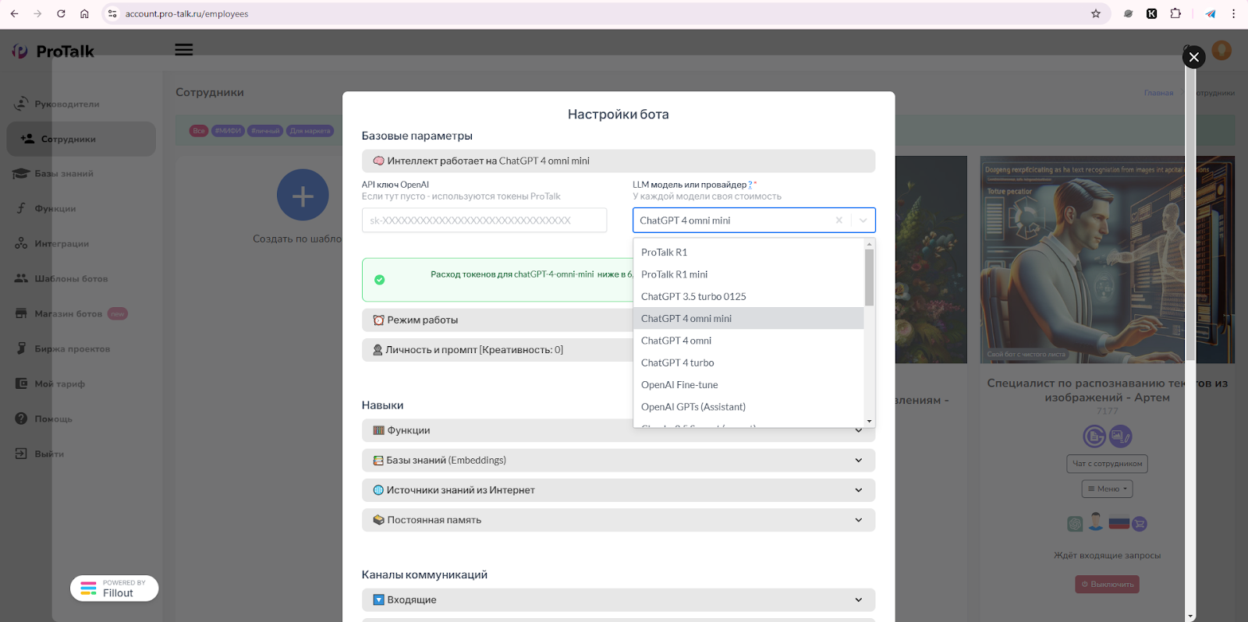1248x622 pixels.
Task: Click the Выйти logout icon
Action: coord(21,454)
